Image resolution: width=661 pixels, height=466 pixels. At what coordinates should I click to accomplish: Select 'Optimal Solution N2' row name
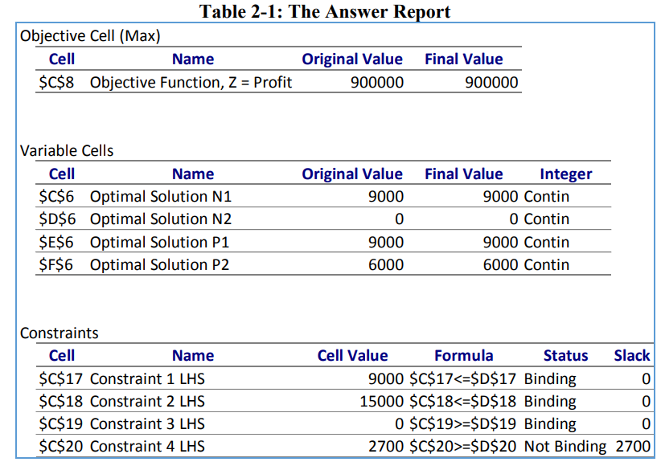tap(161, 219)
